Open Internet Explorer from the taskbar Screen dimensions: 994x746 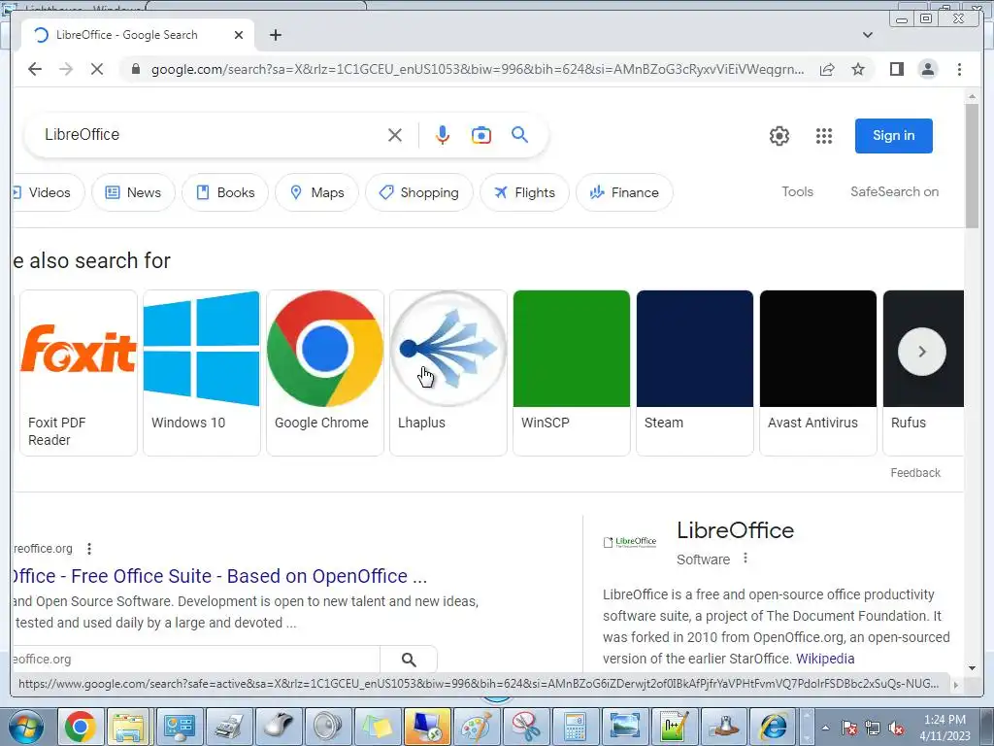(774, 727)
